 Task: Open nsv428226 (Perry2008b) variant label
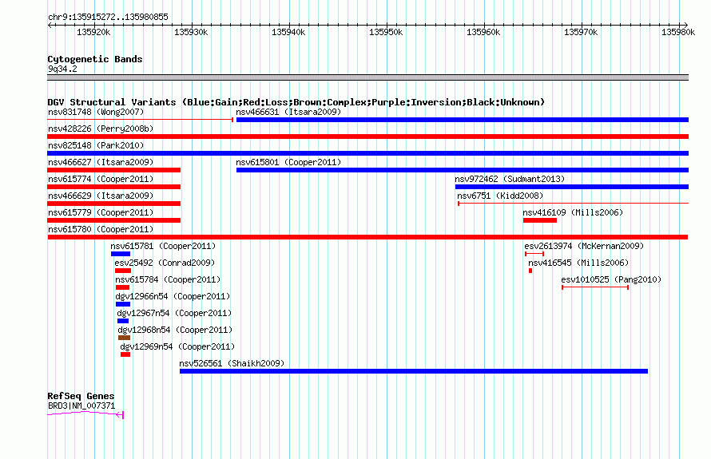[101, 129]
